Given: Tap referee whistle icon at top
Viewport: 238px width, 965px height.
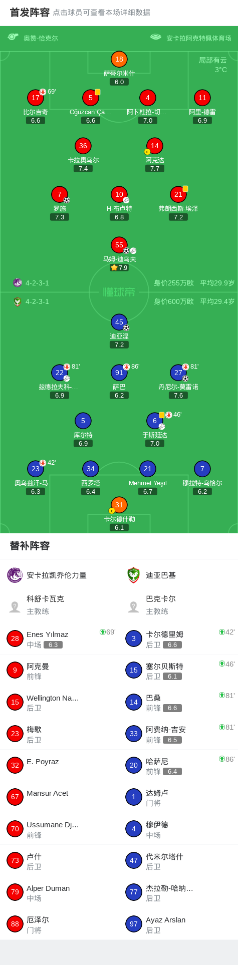Looking at the screenshot, I should coord(13,37).
